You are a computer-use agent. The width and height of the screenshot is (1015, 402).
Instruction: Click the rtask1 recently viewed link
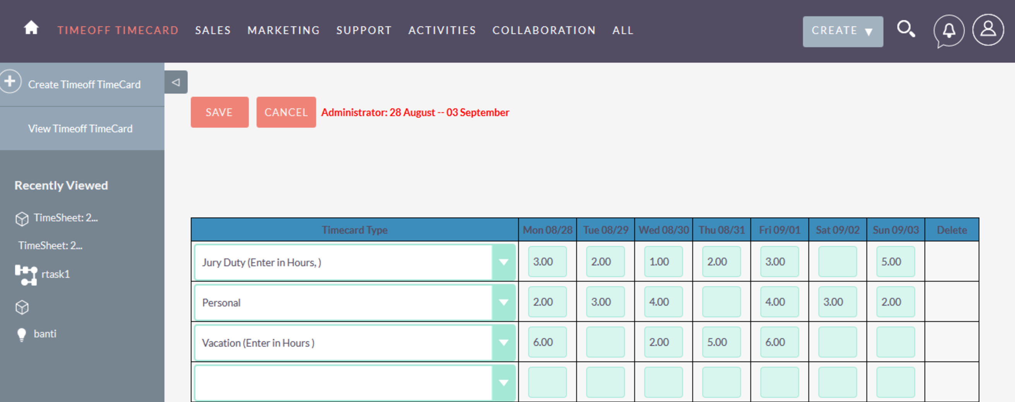click(x=56, y=274)
